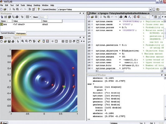Open the function list icon in Editor
Image resolution: width=166 pixels, height=124 pixels.
pos(130,17)
